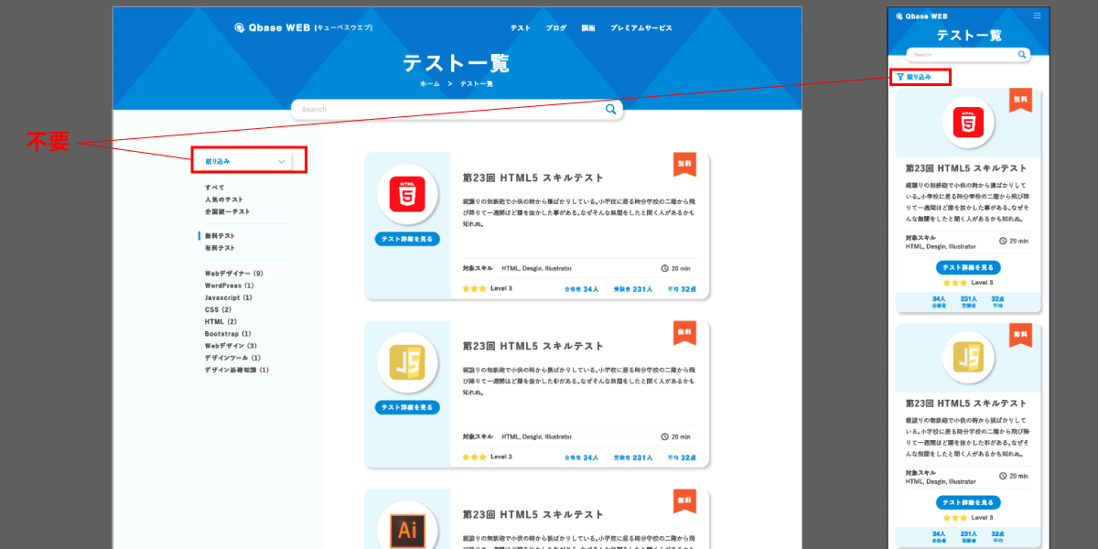Select the 有料テスト filter in the sidebar
This screenshot has height=549, width=1098.
(220, 248)
